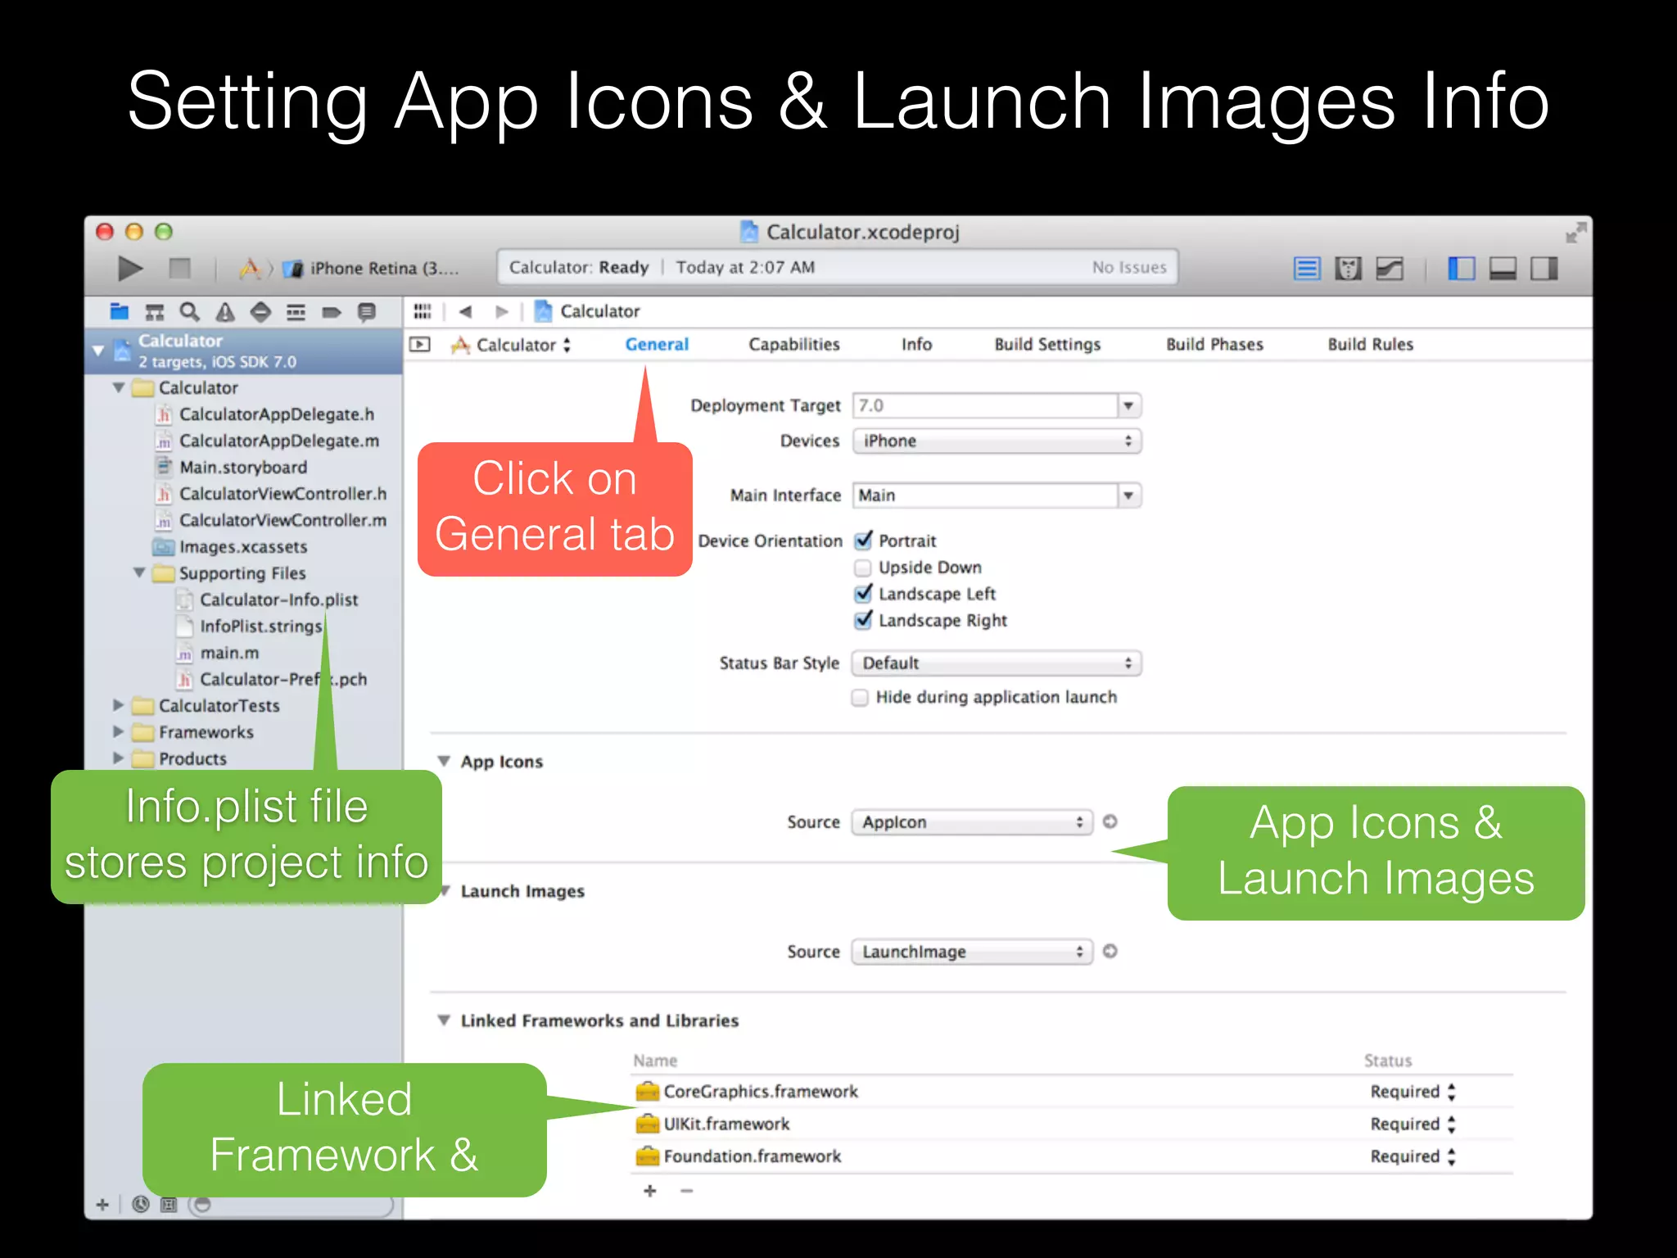Open the Debug navigator icon
The image size is (1677, 1258).
click(x=296, y=312)
